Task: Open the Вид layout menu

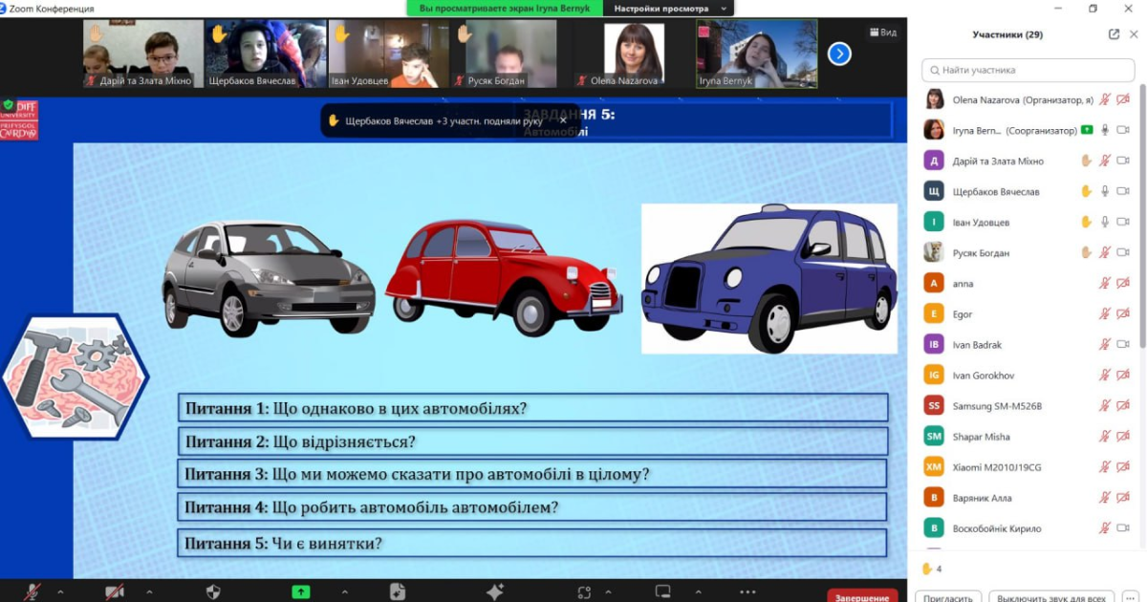Action: pos(882,32)
